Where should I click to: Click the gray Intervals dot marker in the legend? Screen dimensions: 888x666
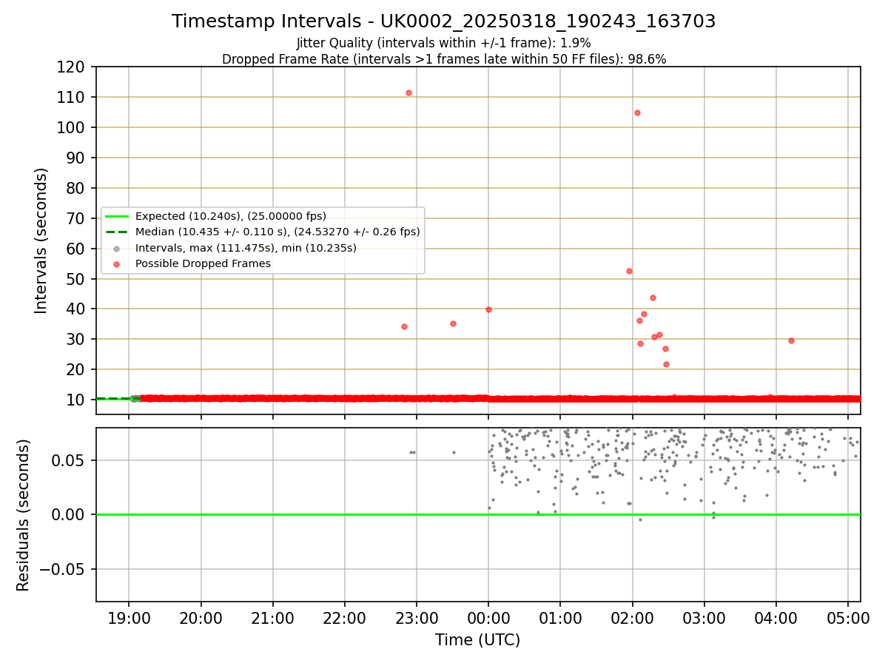[117, 248]
